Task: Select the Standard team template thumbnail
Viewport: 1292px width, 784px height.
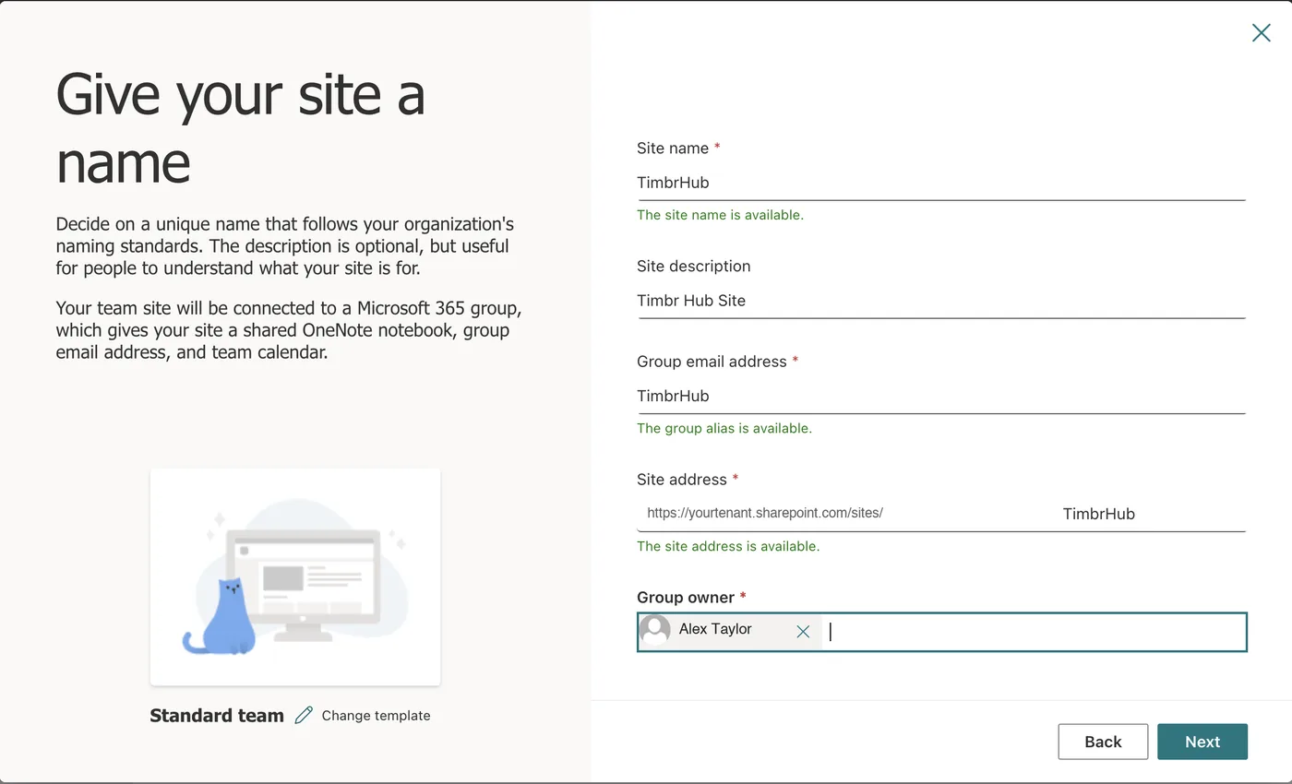Action: tap(295, 577)
